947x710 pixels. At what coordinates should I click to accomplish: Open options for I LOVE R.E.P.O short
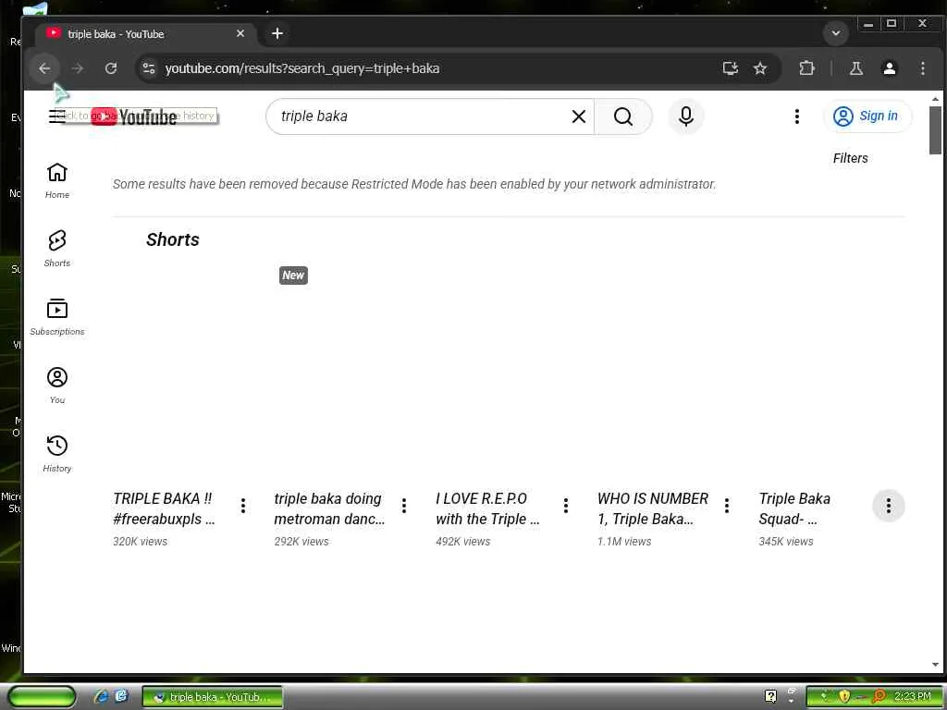pyautogui.click(x=566, y=506)
